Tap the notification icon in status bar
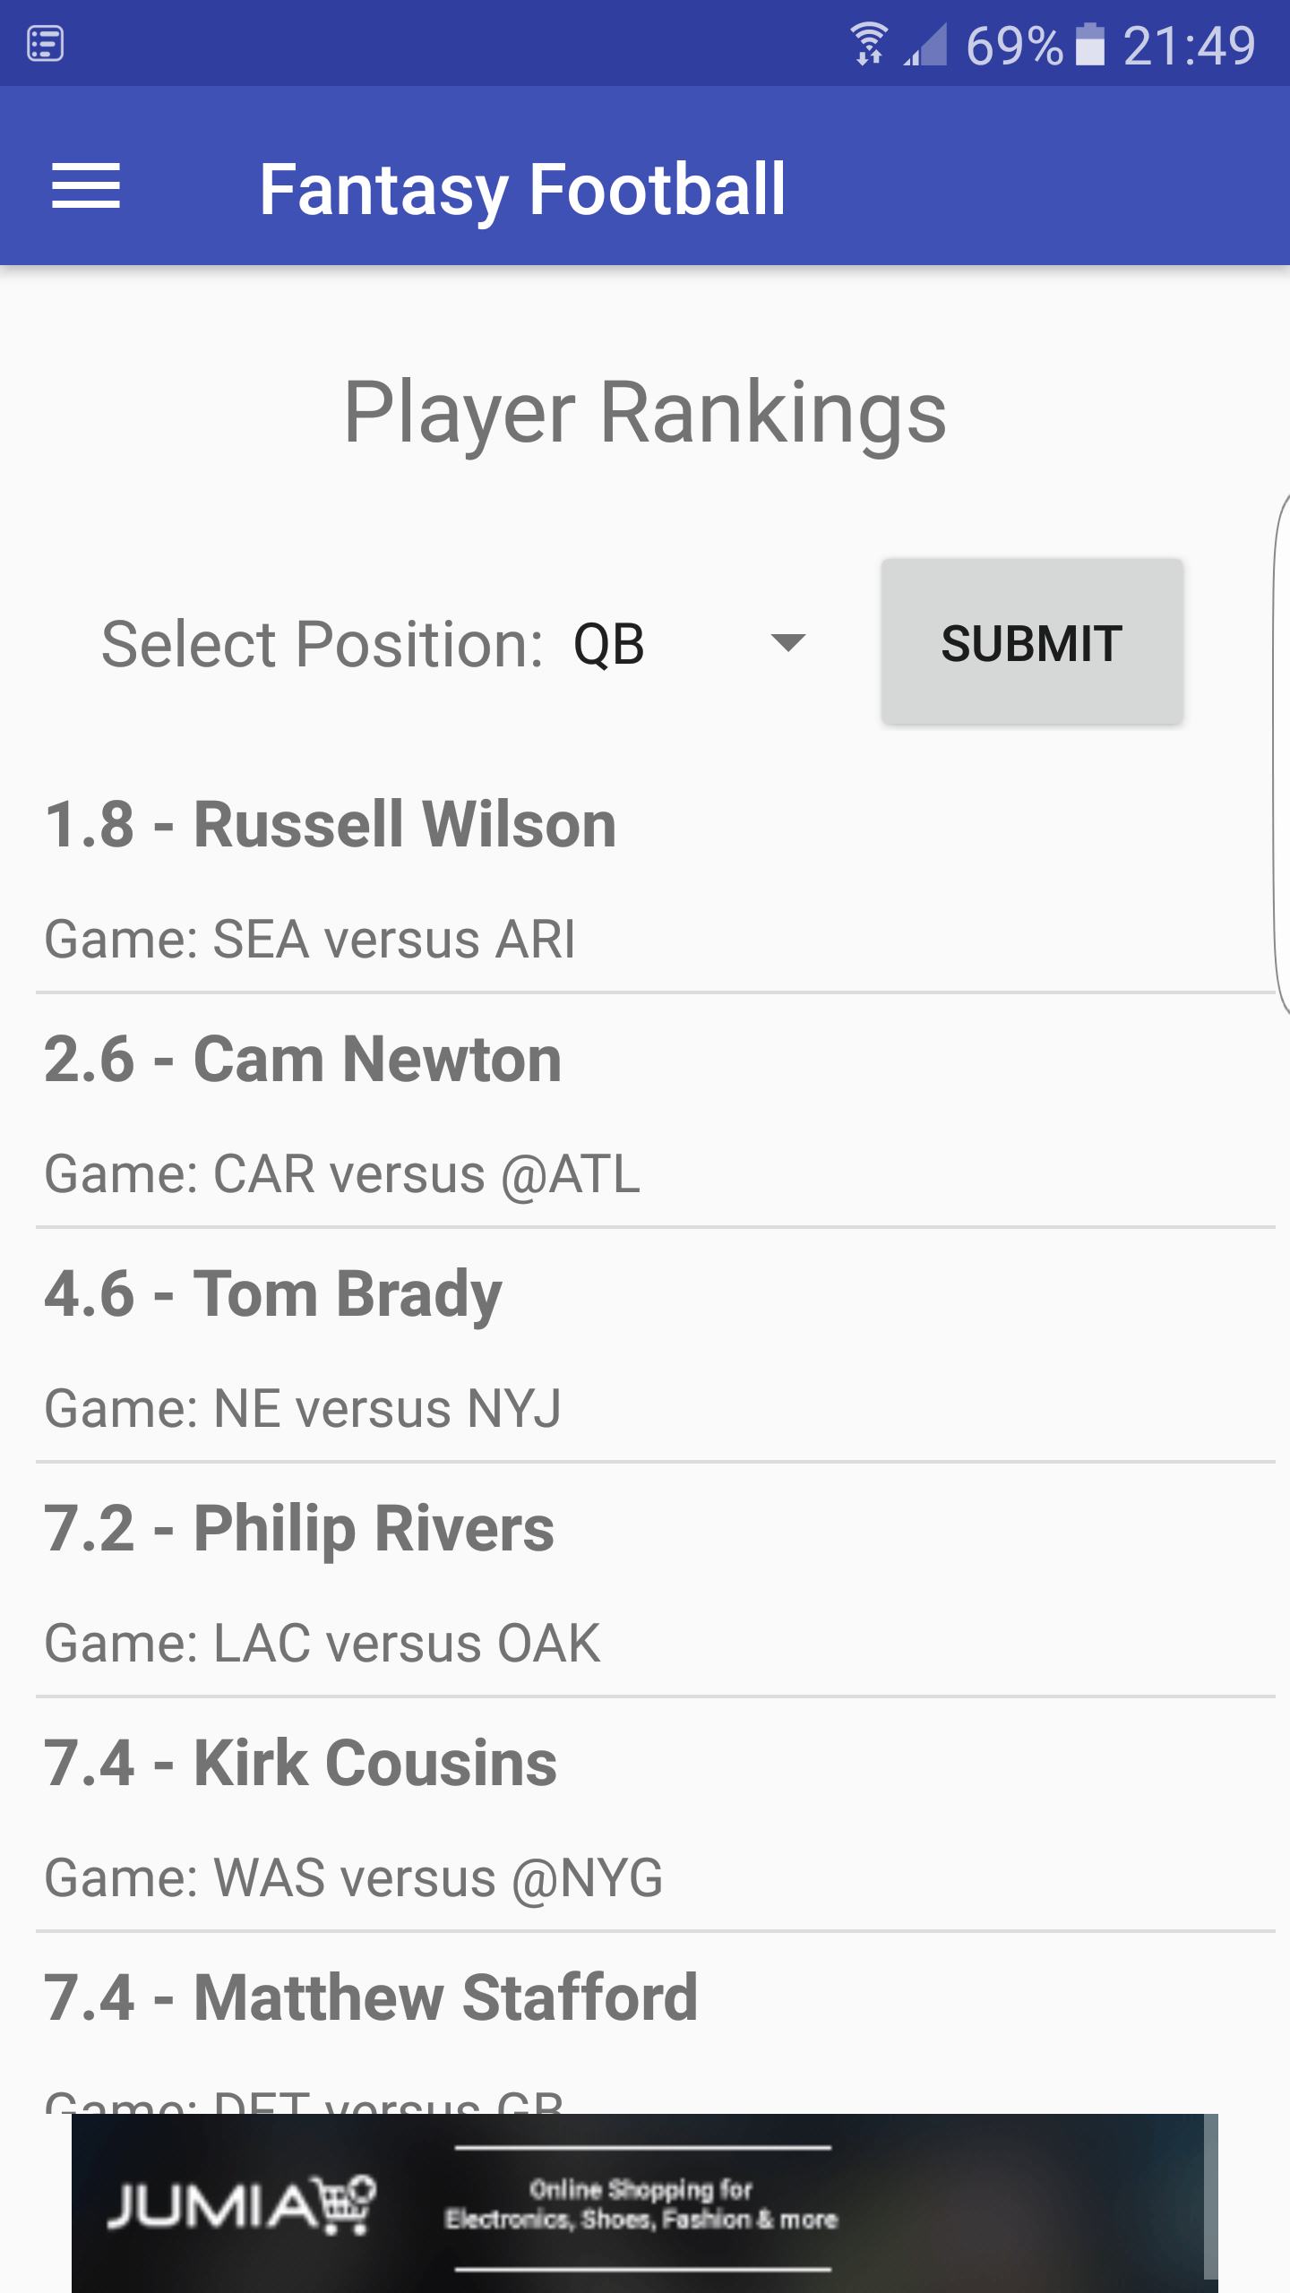1290x2293 pixels. coord(46,43)
